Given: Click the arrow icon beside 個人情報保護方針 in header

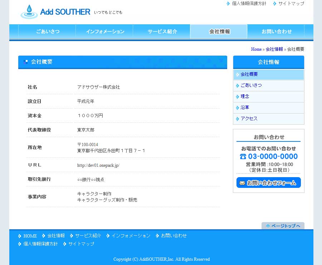Looking at the screenshot, I should pos(228,4).
